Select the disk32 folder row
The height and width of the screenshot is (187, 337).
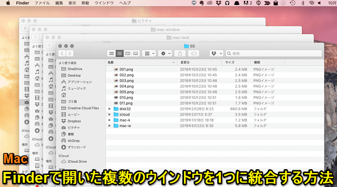click(215, 109)
